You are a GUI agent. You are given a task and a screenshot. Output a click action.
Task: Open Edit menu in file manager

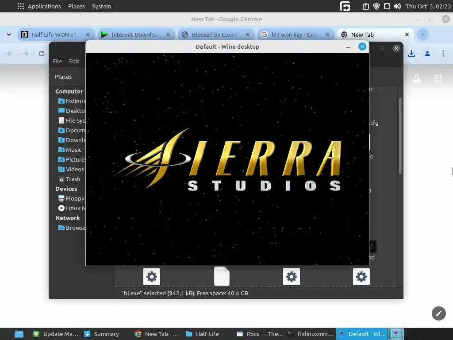74,61
